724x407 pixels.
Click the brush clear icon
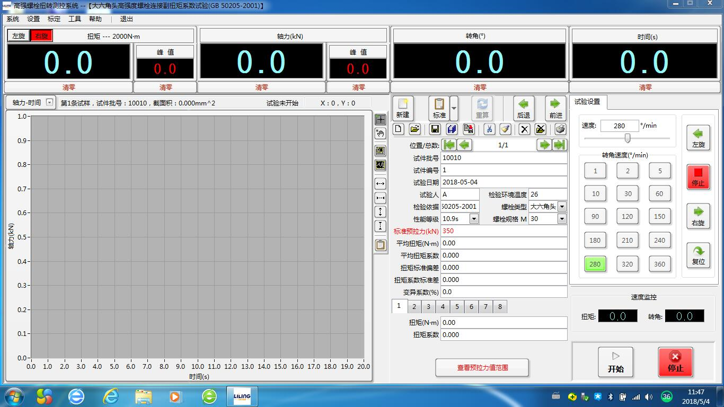point(505,129)
